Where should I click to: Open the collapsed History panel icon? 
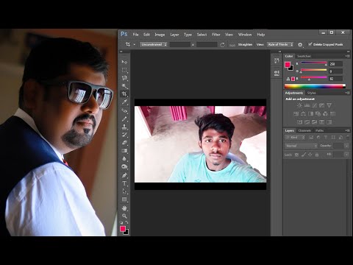point(277,61)
